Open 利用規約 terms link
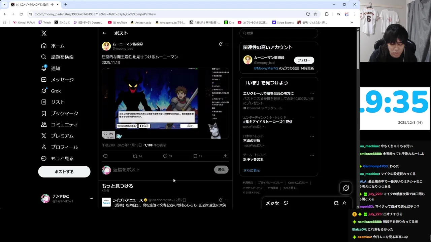The width and height of the screenshot is (431, 242). click(x=248, y=183)
